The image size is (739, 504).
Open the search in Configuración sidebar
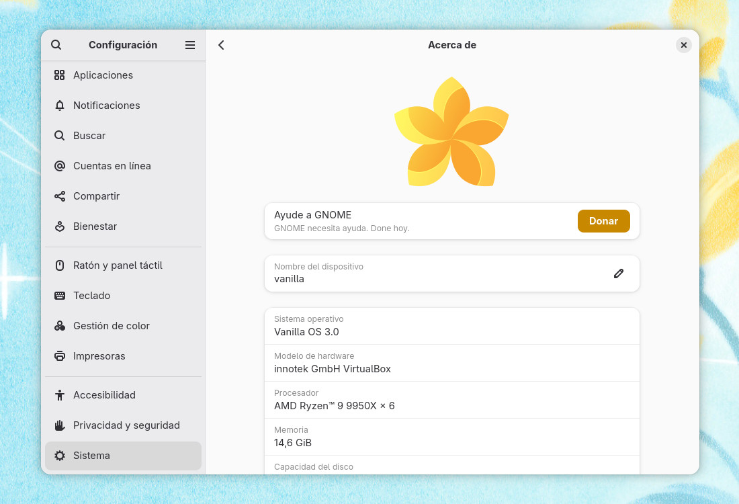coord(56,45)
